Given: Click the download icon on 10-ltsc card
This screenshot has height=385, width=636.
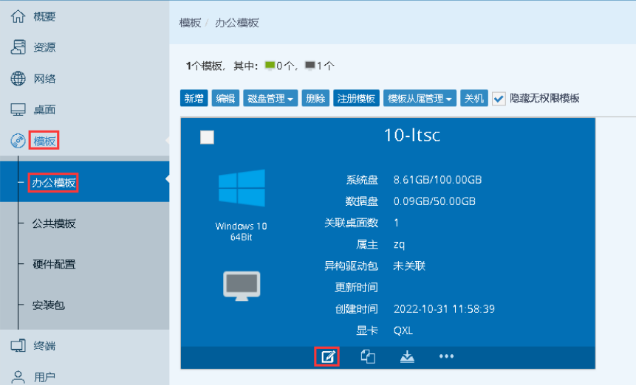Looking at the screenshot, I should point(407,357).
